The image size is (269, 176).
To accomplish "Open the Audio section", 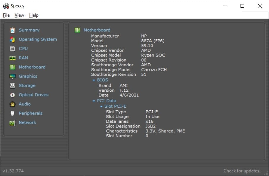I will (x=25, y=104).
